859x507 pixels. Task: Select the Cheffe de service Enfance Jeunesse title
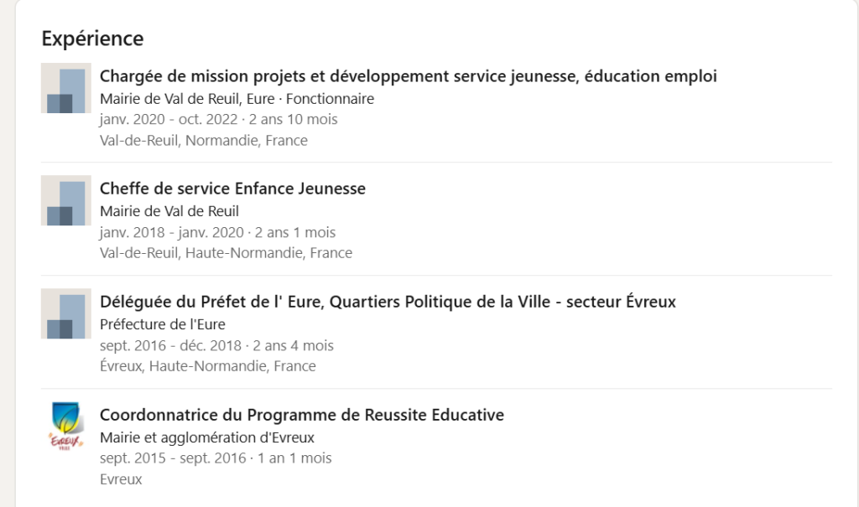click(232, 189)
